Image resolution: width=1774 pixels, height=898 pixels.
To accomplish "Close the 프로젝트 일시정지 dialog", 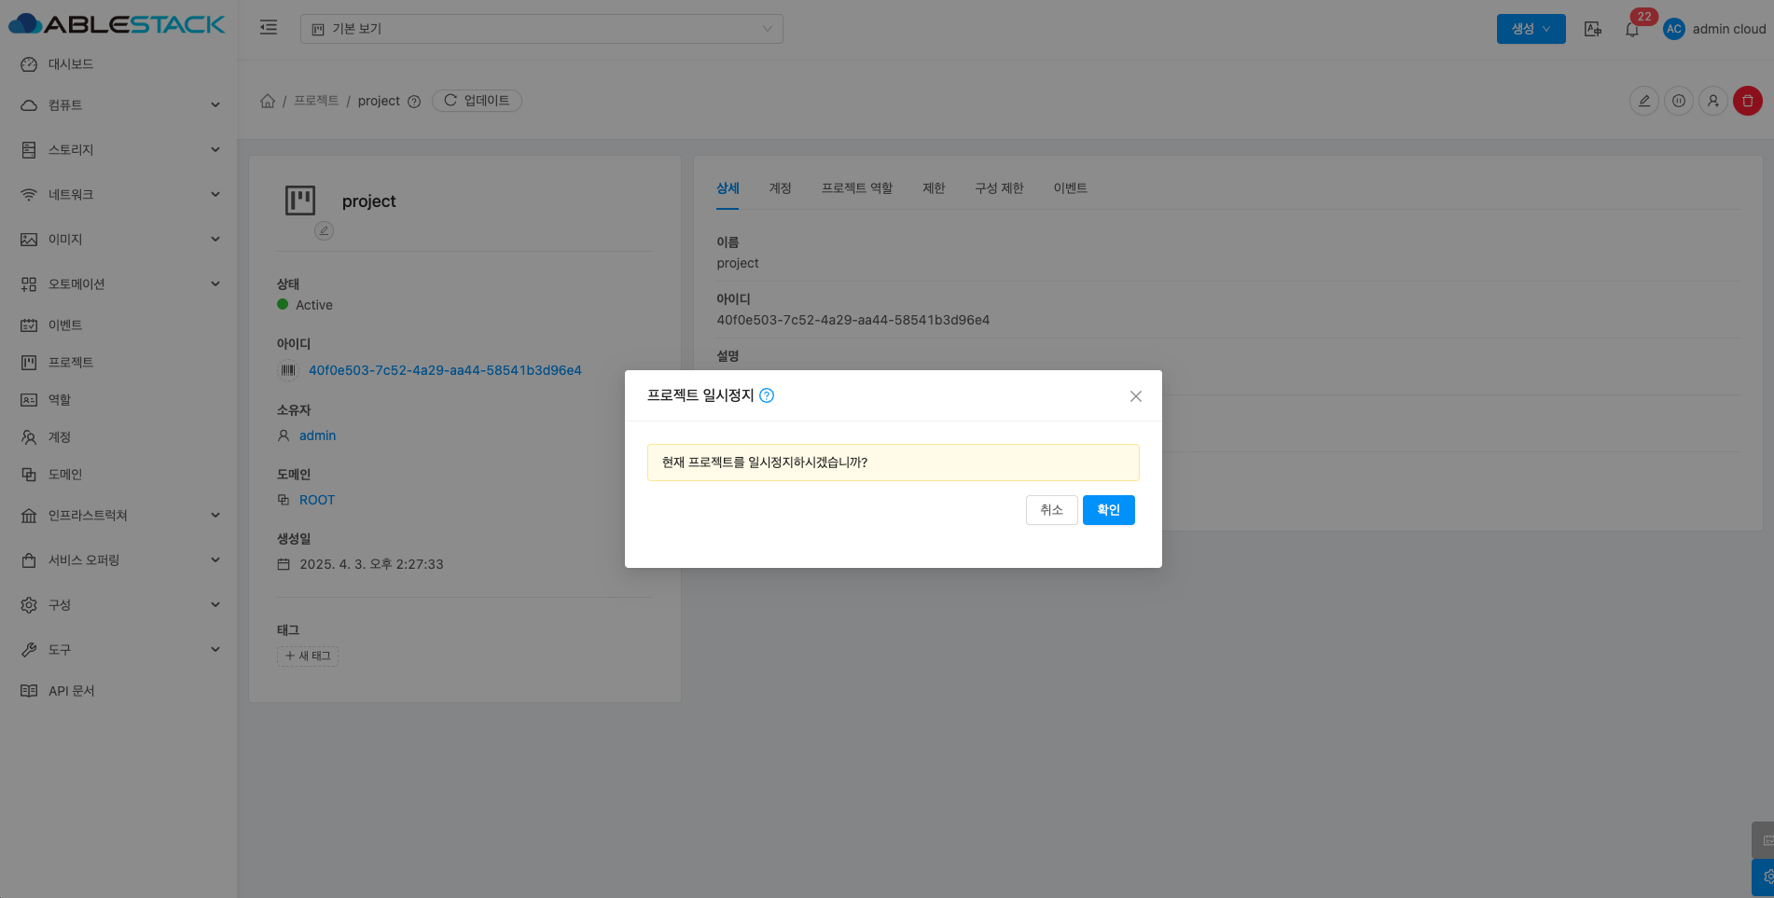I will 1135,396.
